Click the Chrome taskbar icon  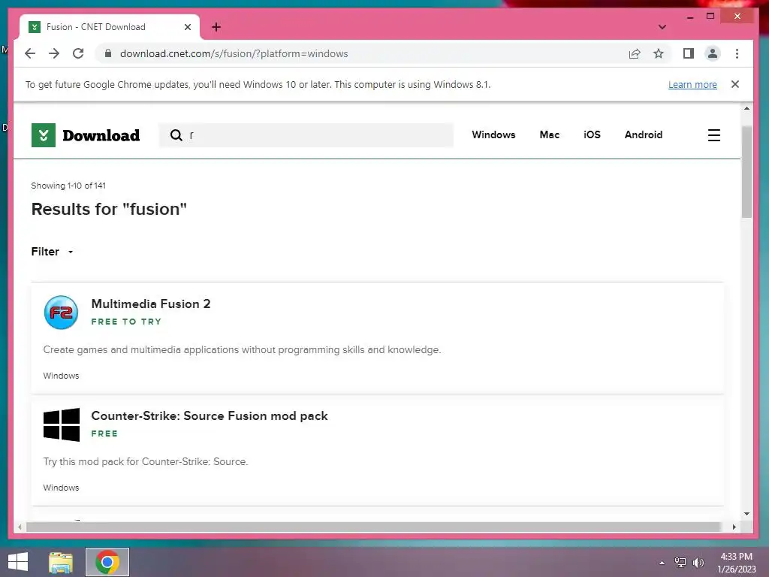click(107, 562)
